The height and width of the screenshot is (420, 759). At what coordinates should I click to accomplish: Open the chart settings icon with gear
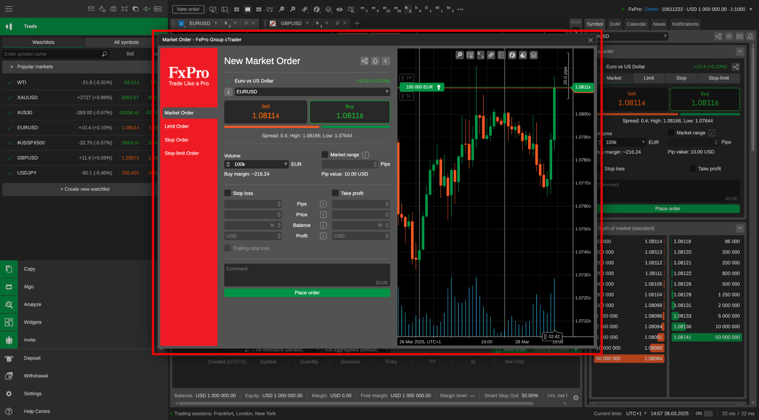pos(470,55)
